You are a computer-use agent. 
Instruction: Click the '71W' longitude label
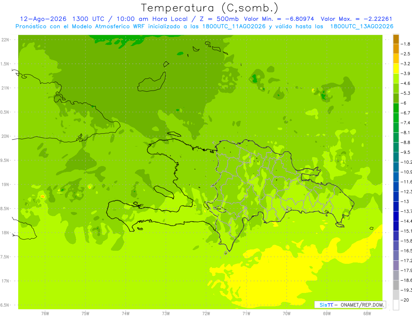[246, 313]
